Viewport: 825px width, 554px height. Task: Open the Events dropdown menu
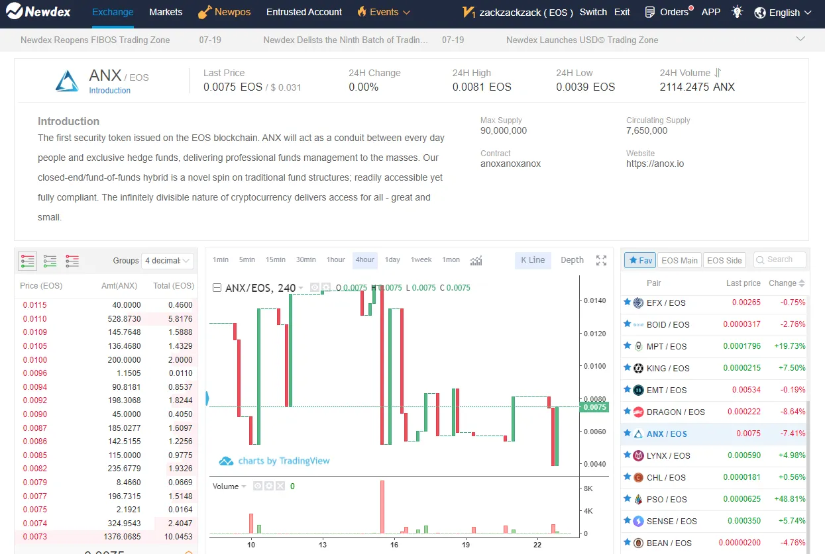click(x=384, y=12)
